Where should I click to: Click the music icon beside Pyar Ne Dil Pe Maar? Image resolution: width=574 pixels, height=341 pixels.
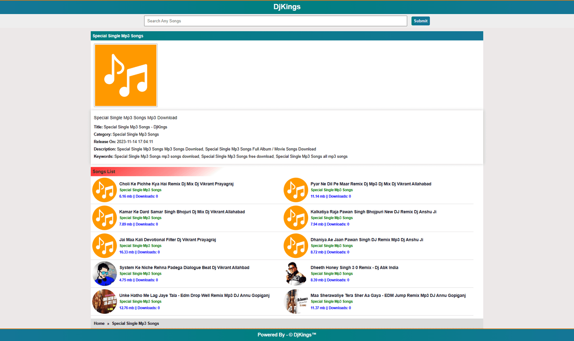pos(296,190)
